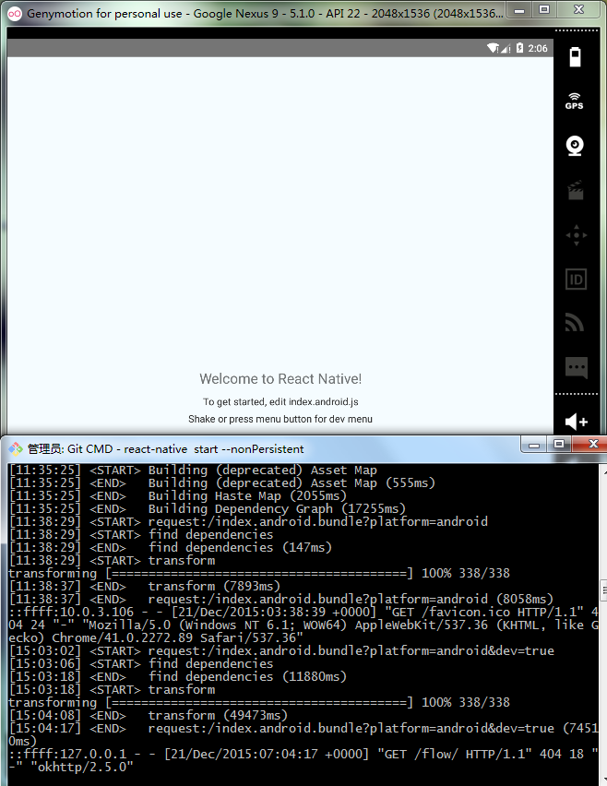
Task: Click the remote control arrows icon in Genymotion
Action: tap(576, 234)
